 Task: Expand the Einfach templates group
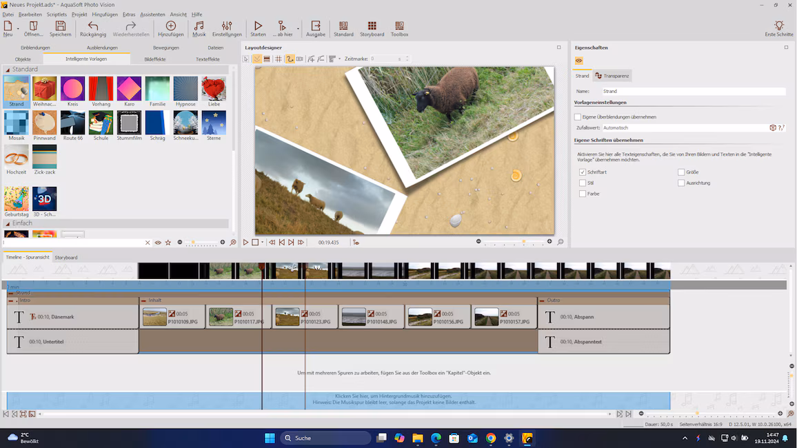(8, 223)
